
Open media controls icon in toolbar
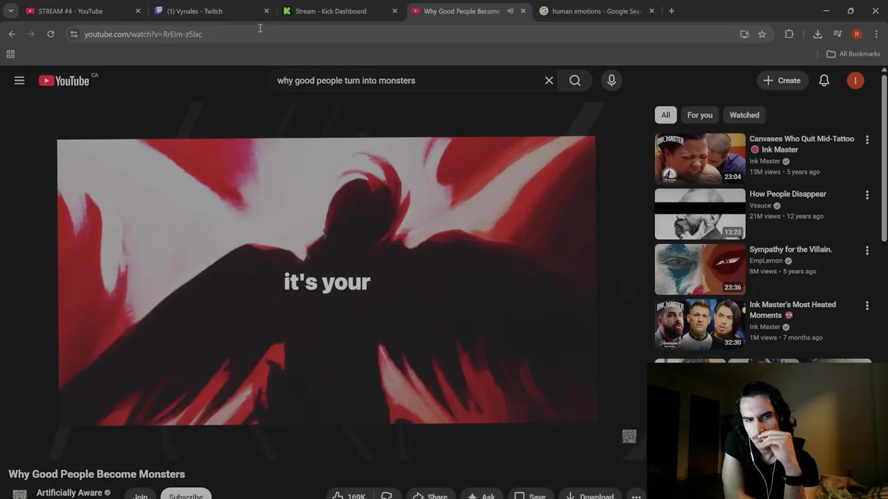pyautogui.click(x=837, y=34)
